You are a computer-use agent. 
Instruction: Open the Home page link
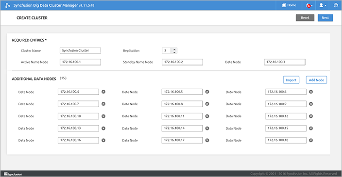[x=289, y=5]
